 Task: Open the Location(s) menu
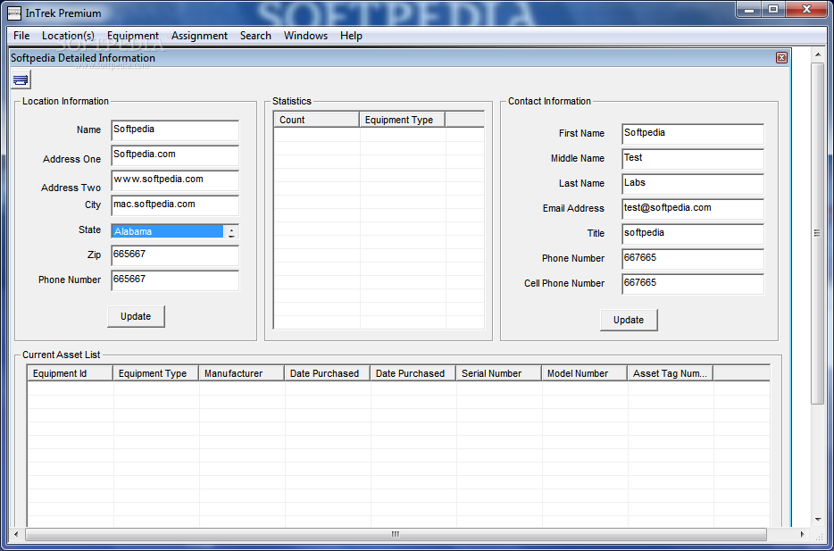68,36
